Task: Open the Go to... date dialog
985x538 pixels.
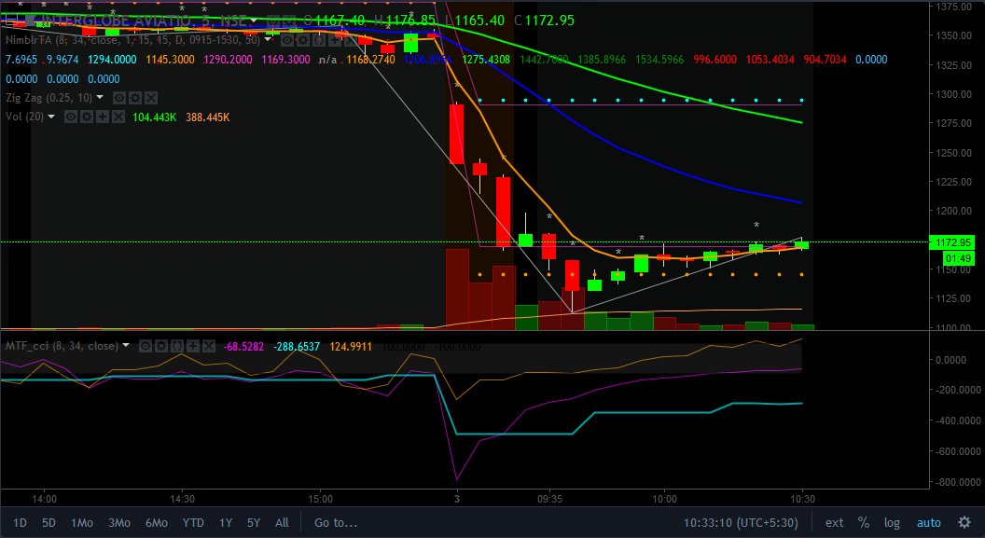Action: [336, 523]
